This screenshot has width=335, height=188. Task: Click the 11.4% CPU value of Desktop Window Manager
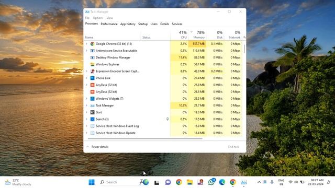[x=179, y=57]
